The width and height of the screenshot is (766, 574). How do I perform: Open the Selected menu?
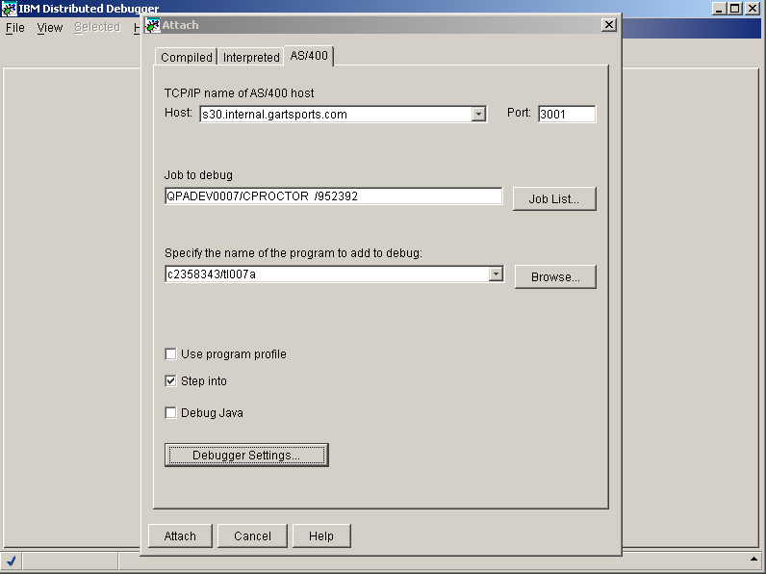pos(97,27)
